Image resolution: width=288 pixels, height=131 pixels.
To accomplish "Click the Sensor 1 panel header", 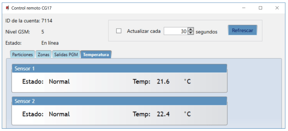I will tap(119, 68).
